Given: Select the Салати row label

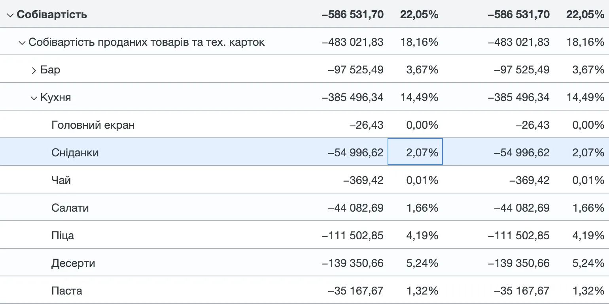Looking at the screenshot, I should tap(70, 208).
